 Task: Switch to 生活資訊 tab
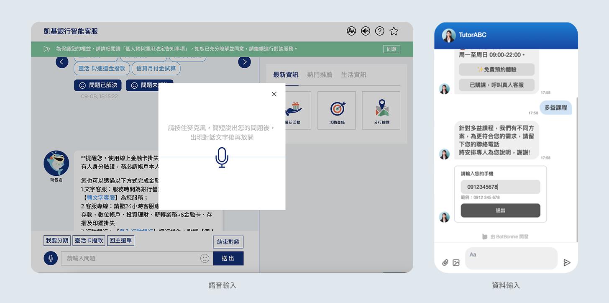[x=353, y=74]
